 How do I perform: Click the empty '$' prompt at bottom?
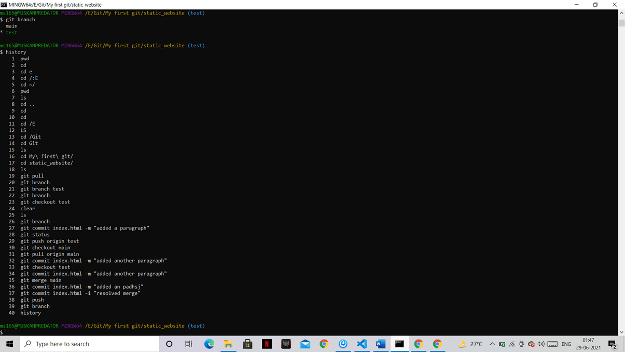point(2,332)
